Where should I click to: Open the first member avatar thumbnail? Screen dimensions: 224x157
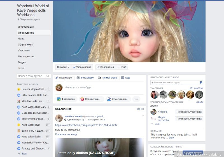coord(154,95)
